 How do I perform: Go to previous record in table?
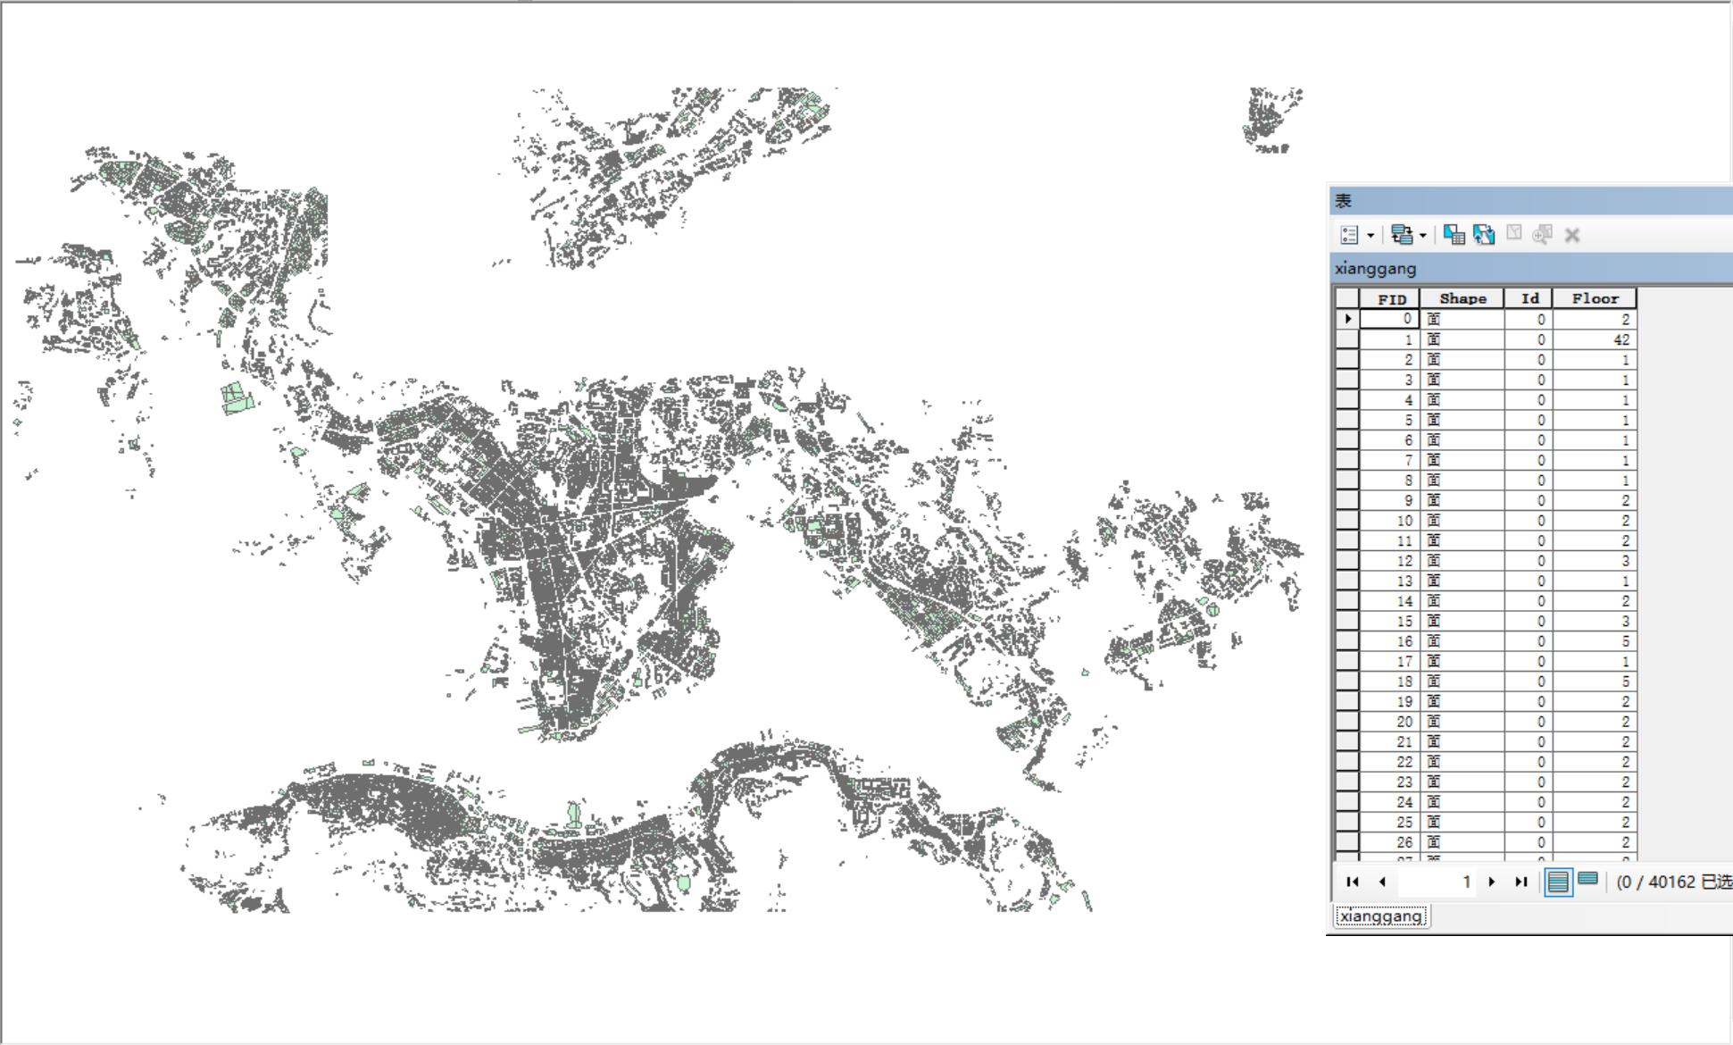pos(1382,882)
